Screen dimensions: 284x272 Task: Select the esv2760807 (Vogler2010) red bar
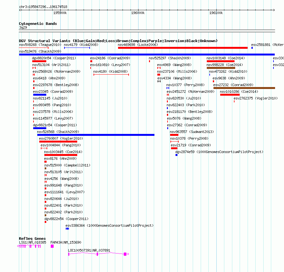(x=58, y=142)
